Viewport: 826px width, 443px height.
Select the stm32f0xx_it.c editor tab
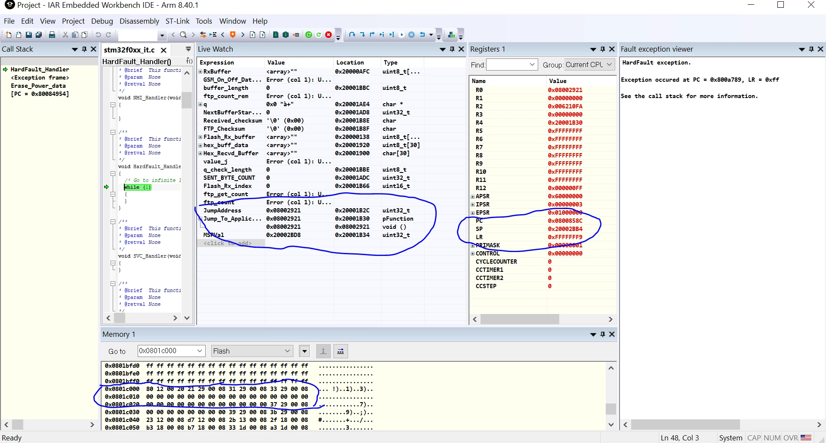[129, 50]
